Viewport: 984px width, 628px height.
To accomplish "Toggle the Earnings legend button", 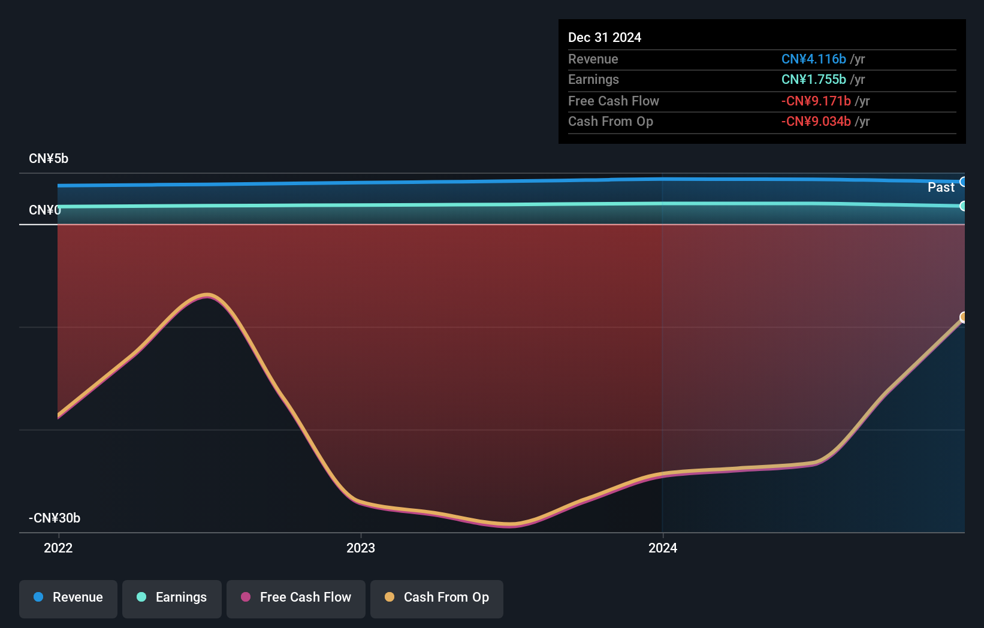I will (x=172, y=599).
